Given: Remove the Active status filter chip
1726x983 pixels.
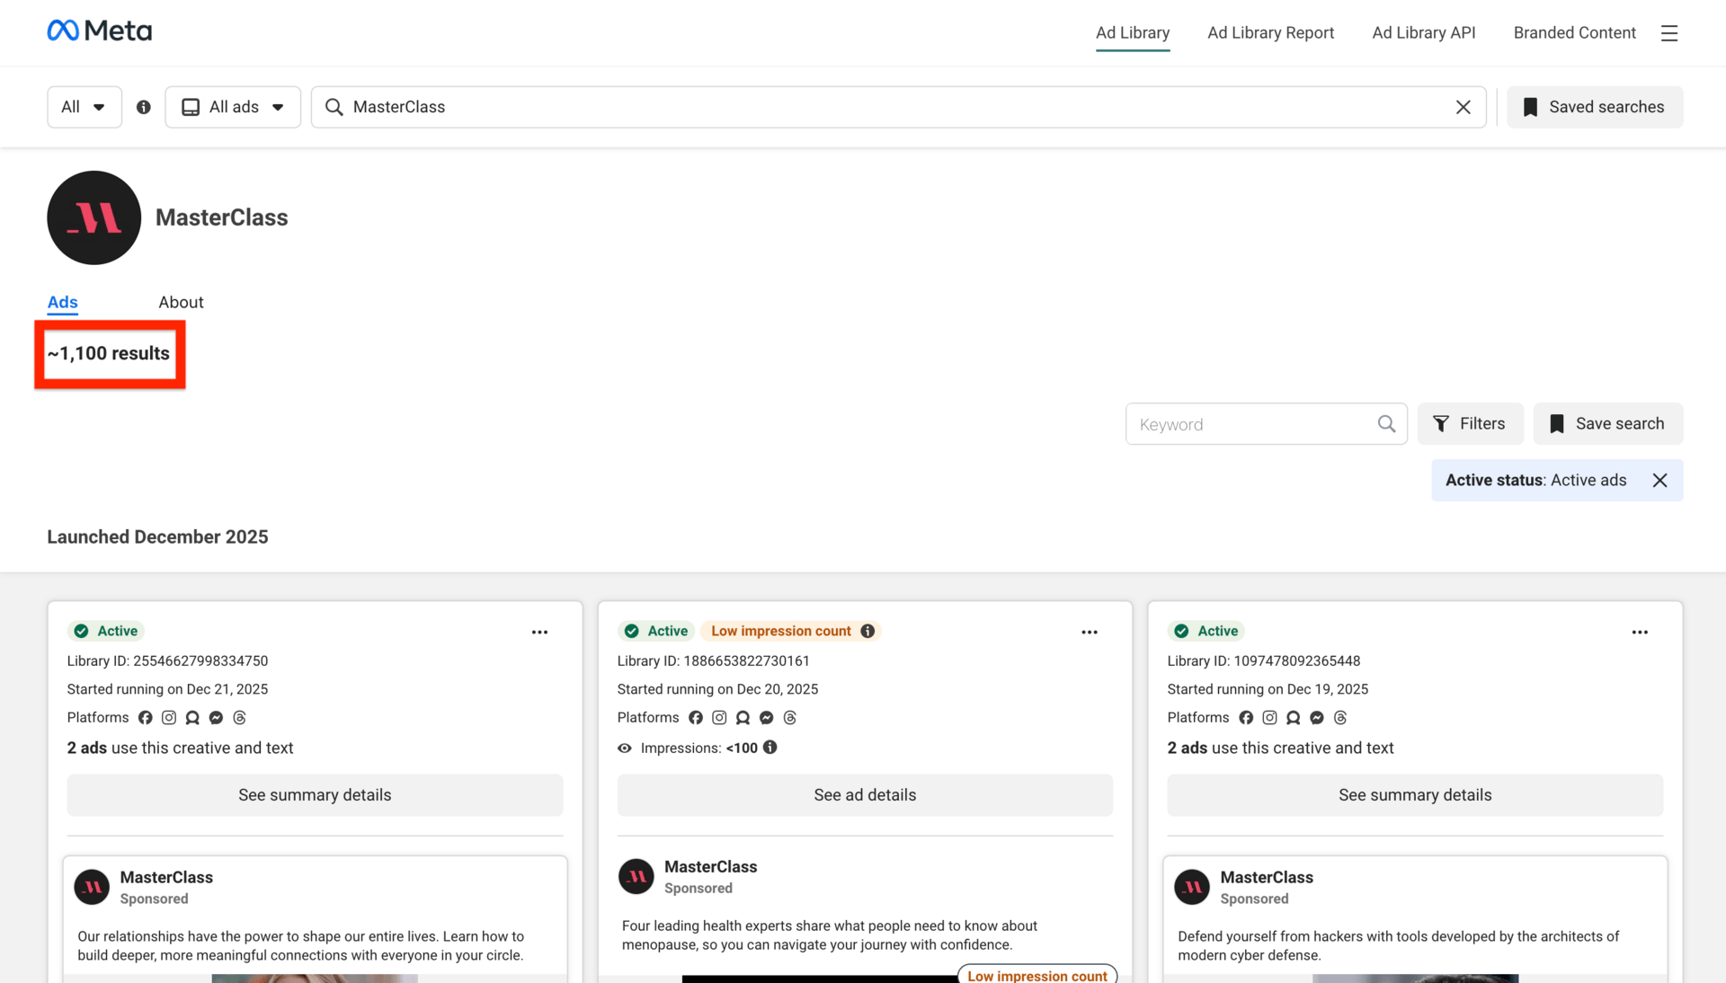Looking at the screenshot, I should pos(1659,480).
